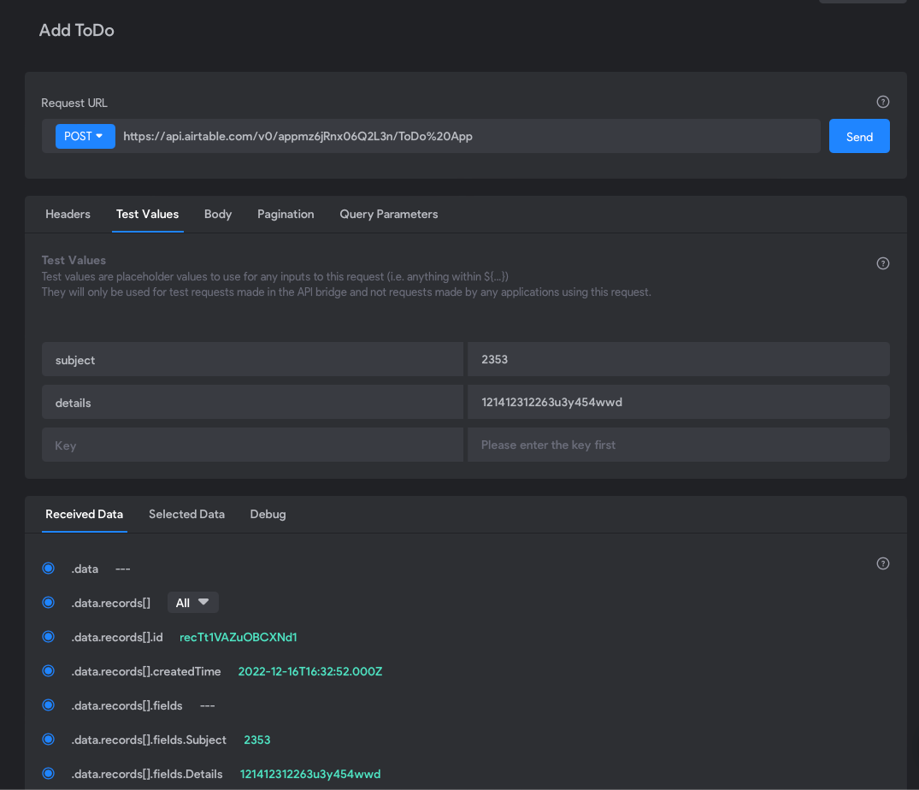Open help icon in Test Values section
Viewport: 919px width, 790px height.
882,263
